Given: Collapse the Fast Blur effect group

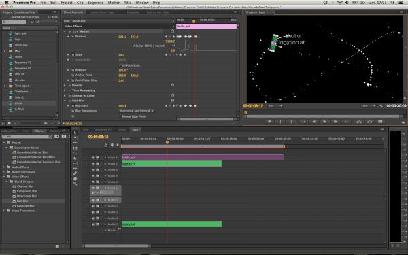Looking at the screenshot, I should (x=65, y=101).
